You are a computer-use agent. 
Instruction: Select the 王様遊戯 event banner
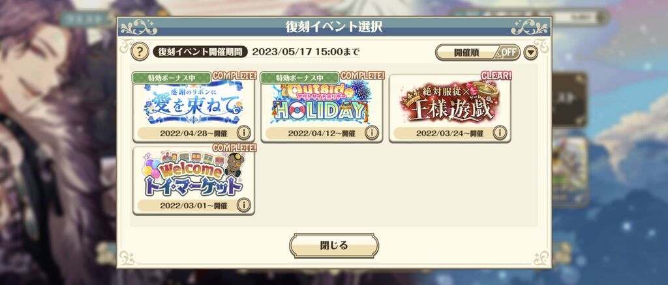point(450,102)
